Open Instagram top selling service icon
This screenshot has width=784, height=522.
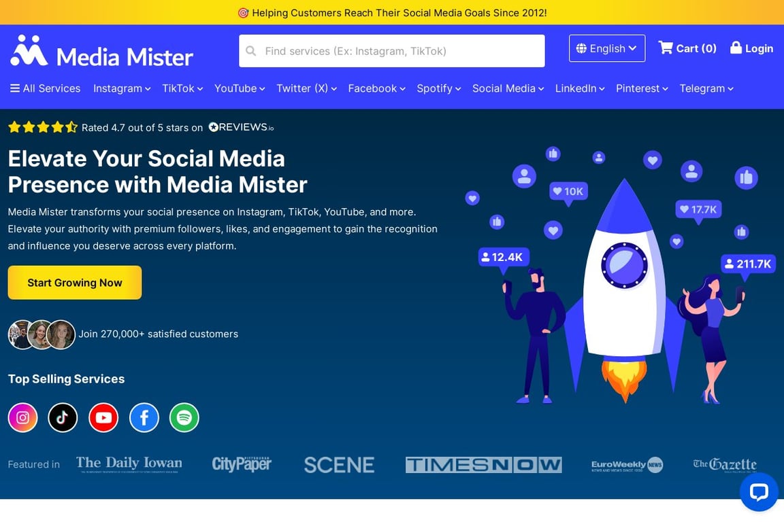(22, 417)
